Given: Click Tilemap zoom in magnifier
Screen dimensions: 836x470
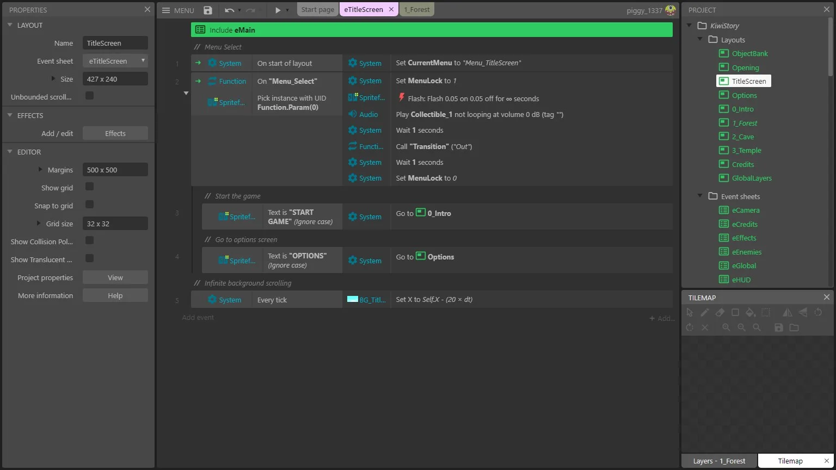Looking at the screenshot, I should [726, 327].
